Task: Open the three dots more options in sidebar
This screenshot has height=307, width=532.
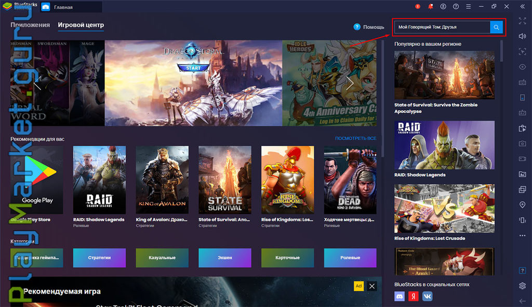Action: (523, 235)
